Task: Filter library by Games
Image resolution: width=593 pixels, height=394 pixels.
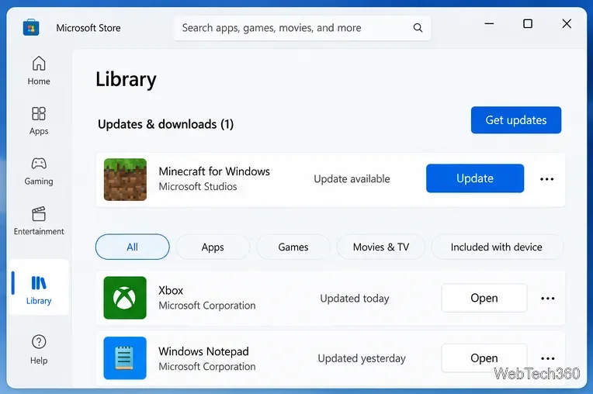Action: tap(293, 247)
